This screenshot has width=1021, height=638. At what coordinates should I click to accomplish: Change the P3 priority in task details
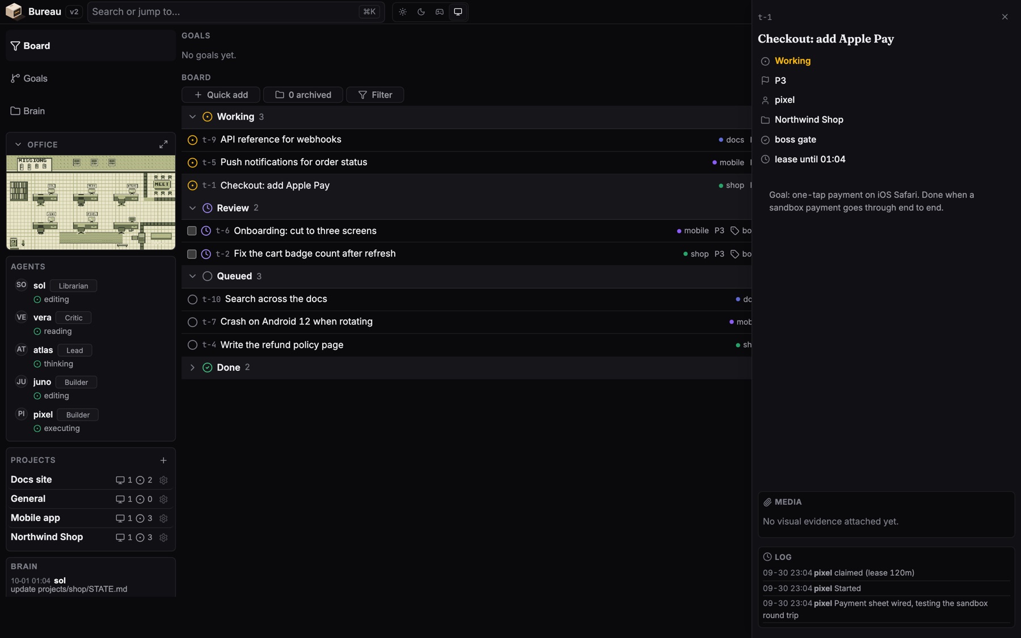click(x=780, y=81)
